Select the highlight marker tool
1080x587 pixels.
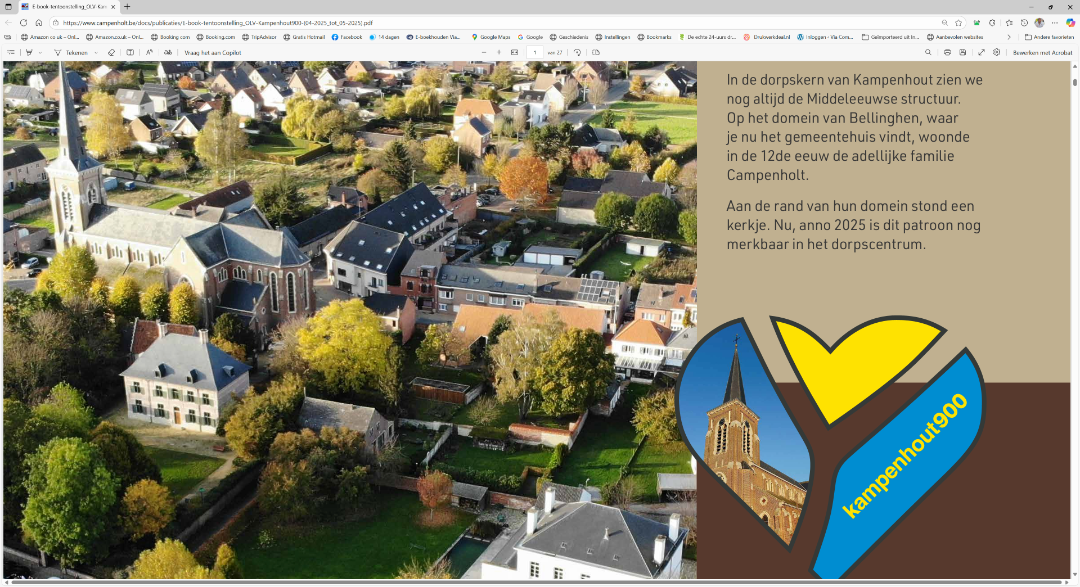[x=29, y=52]
